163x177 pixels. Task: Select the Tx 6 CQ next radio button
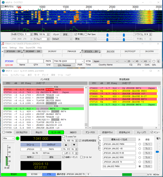click(x=140, y=166)
